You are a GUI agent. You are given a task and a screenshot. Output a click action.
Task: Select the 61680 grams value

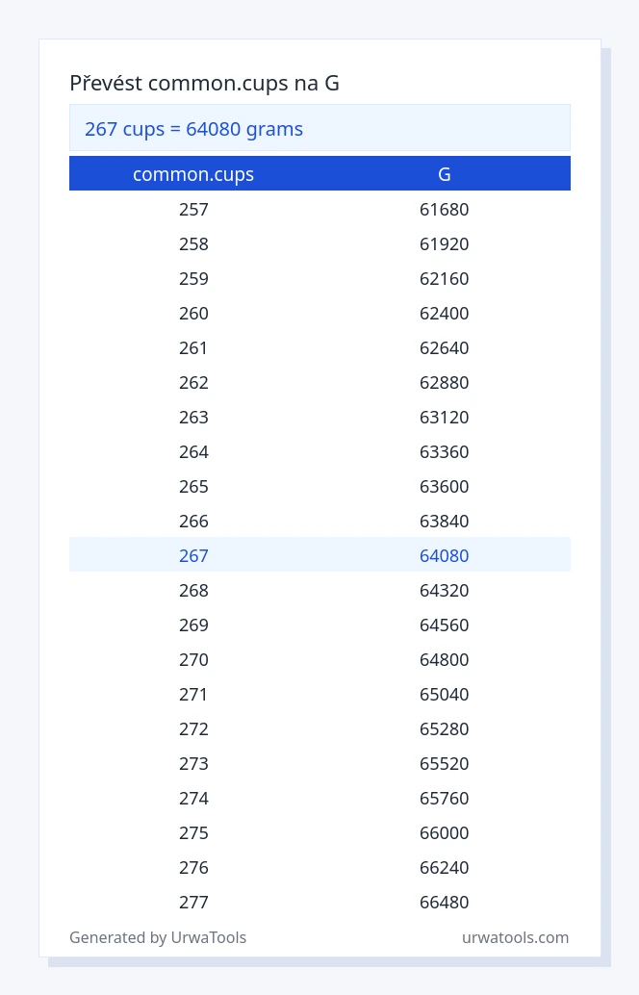[x=445, y=210]
